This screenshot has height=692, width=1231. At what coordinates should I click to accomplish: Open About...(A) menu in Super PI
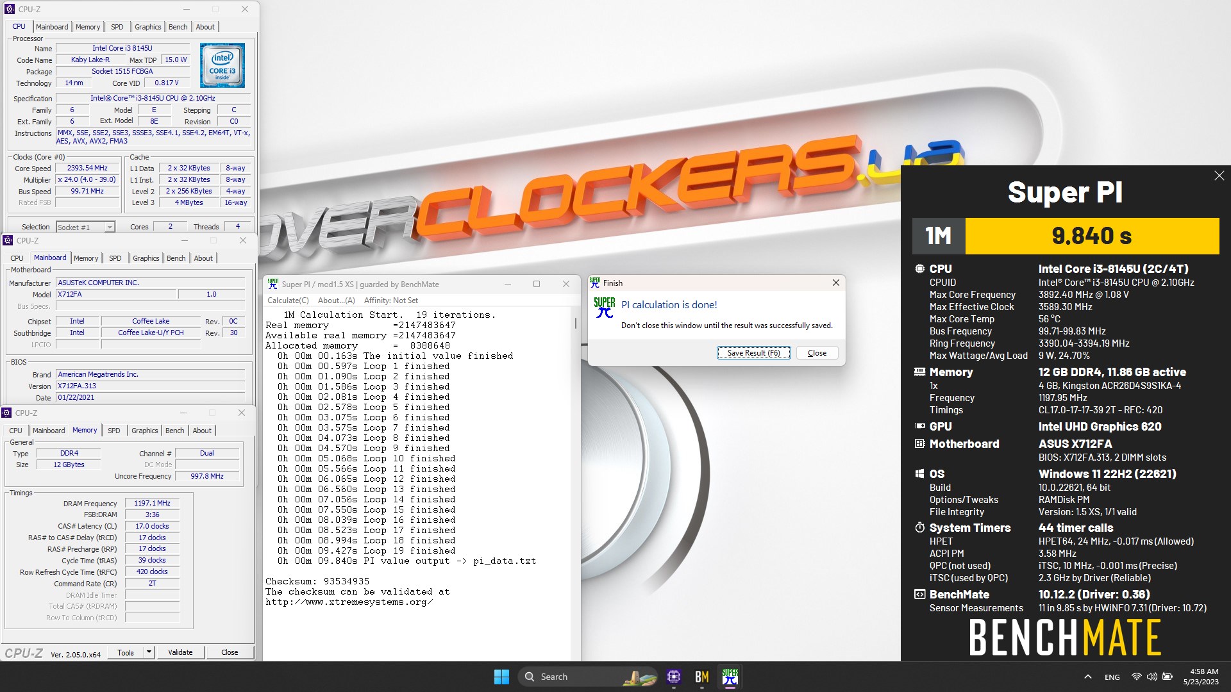[336, 300]
